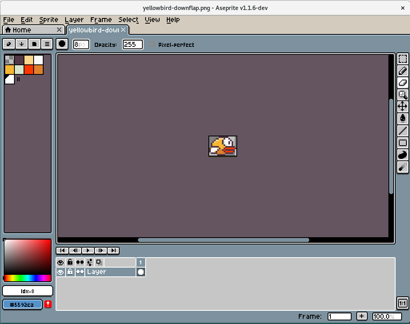
Task: Open the Frame menu
Action: pos(101,20)
